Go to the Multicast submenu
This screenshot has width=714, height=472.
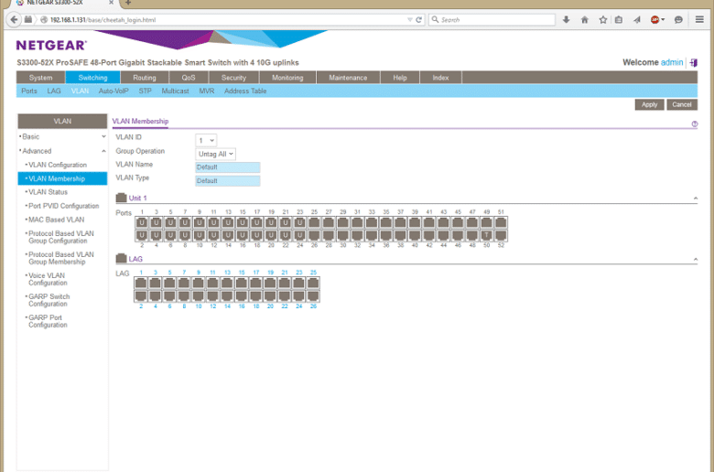[175, 91]
